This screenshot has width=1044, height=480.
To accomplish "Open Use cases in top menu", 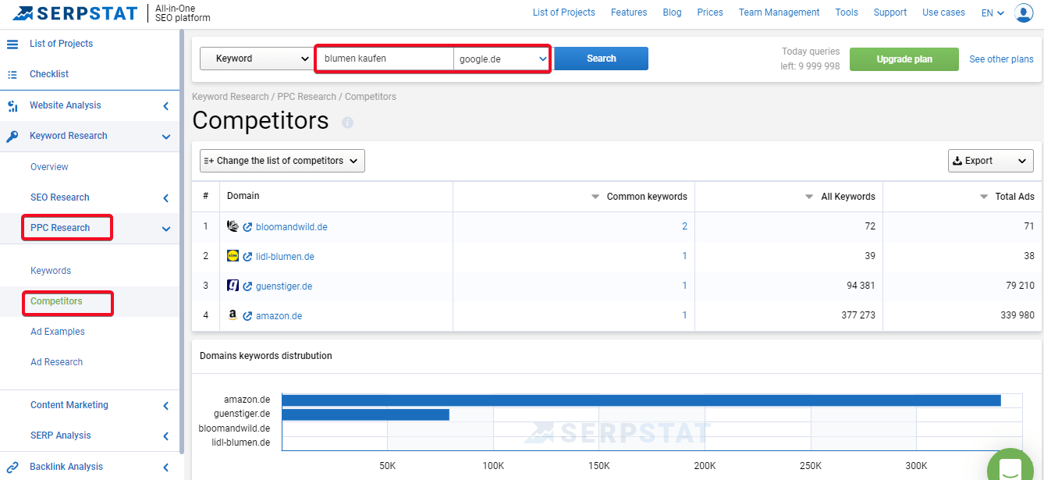I will [943, 12].
